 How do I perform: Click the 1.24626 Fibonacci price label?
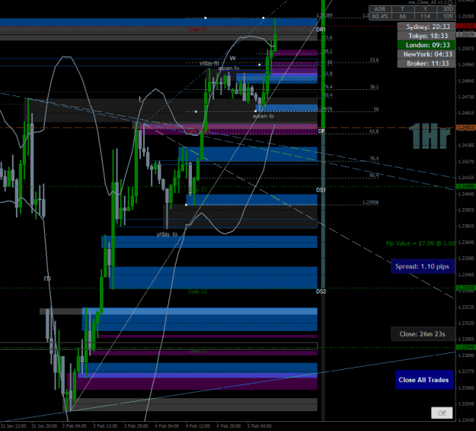click(324, 108)
